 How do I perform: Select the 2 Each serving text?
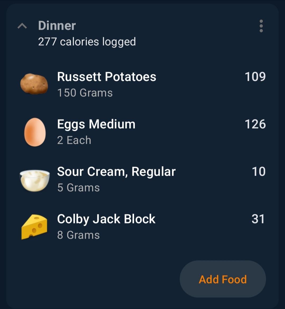[74, 140]
